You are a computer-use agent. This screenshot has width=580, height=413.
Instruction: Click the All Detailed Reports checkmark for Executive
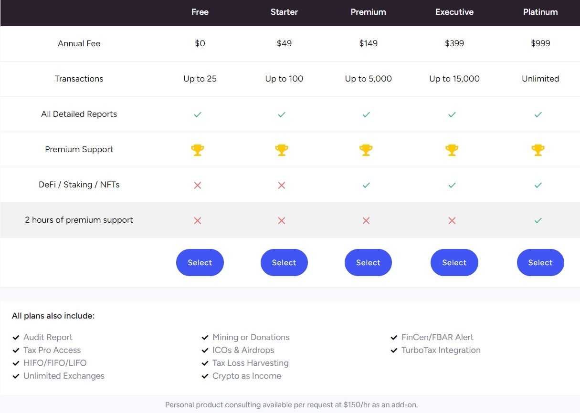(452, 114)
